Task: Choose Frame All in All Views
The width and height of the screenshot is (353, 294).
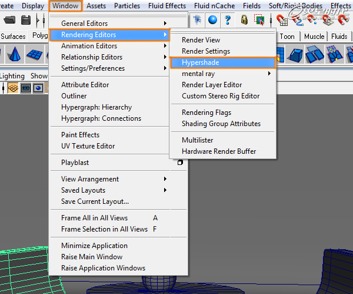Action: 119,218
